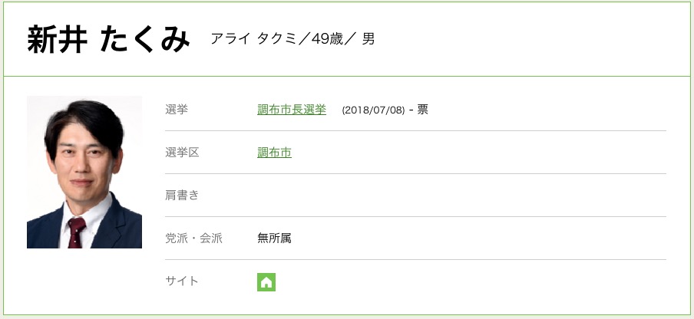This screenshot has width=694, height=319.
Task: Click the サイト row label
Action: (x=182, y=281)
